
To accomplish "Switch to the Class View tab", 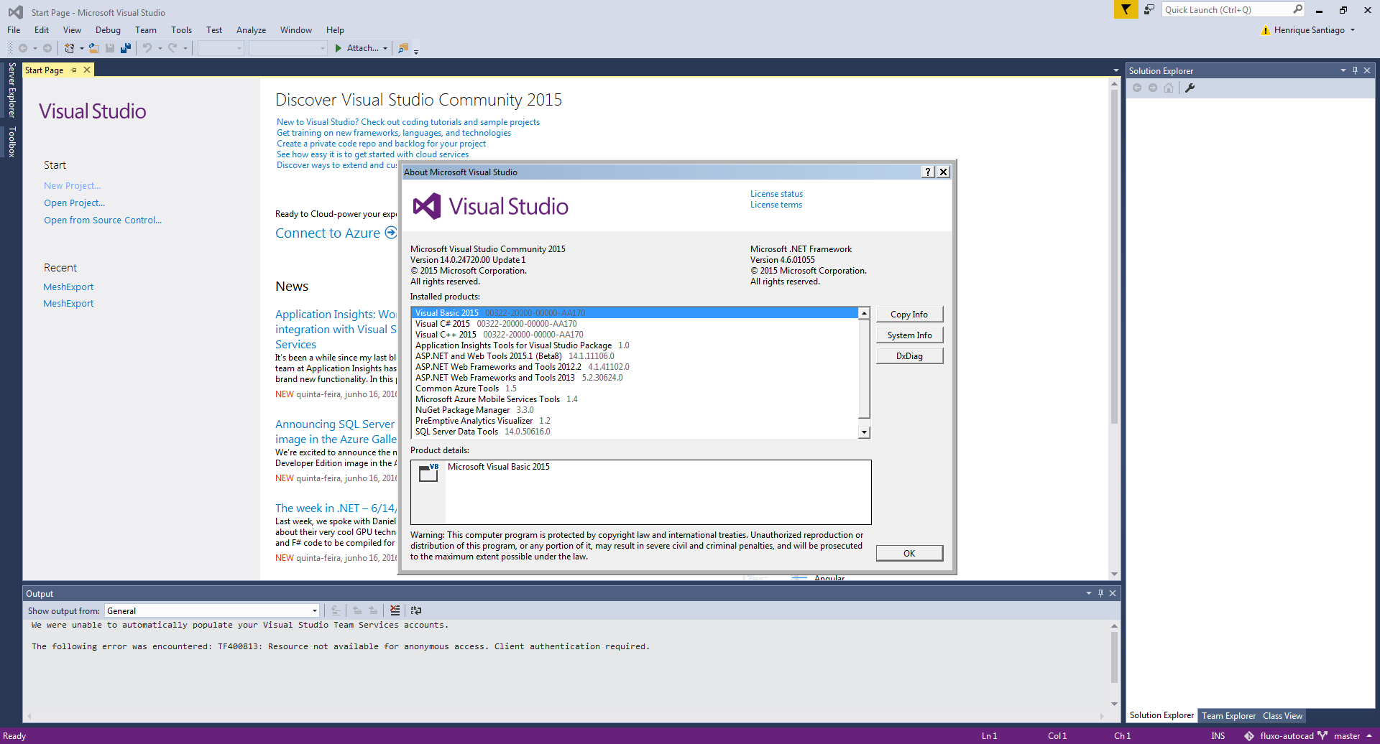I will pyautogui.click(x=1282, y=716).
